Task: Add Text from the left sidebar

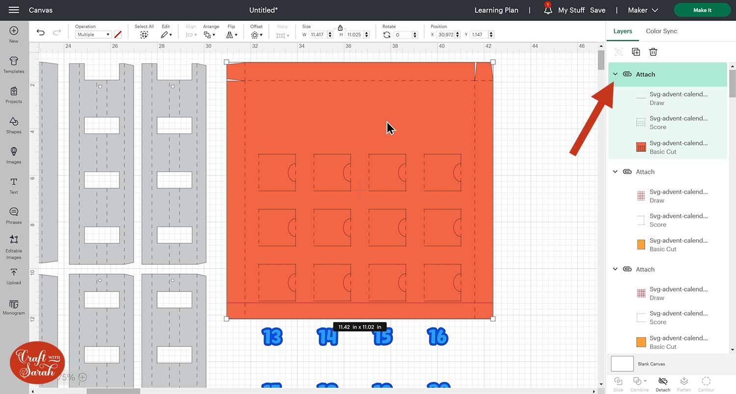Action: click(14, 185)
